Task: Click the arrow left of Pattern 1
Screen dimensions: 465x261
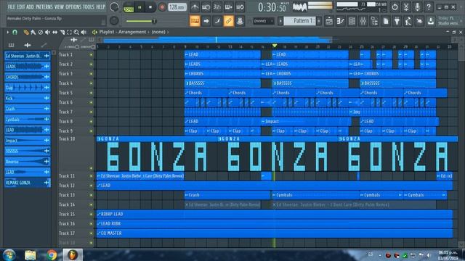Action: [x=280, y=21]
